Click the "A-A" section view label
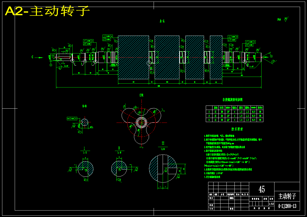 click(162, 21)
